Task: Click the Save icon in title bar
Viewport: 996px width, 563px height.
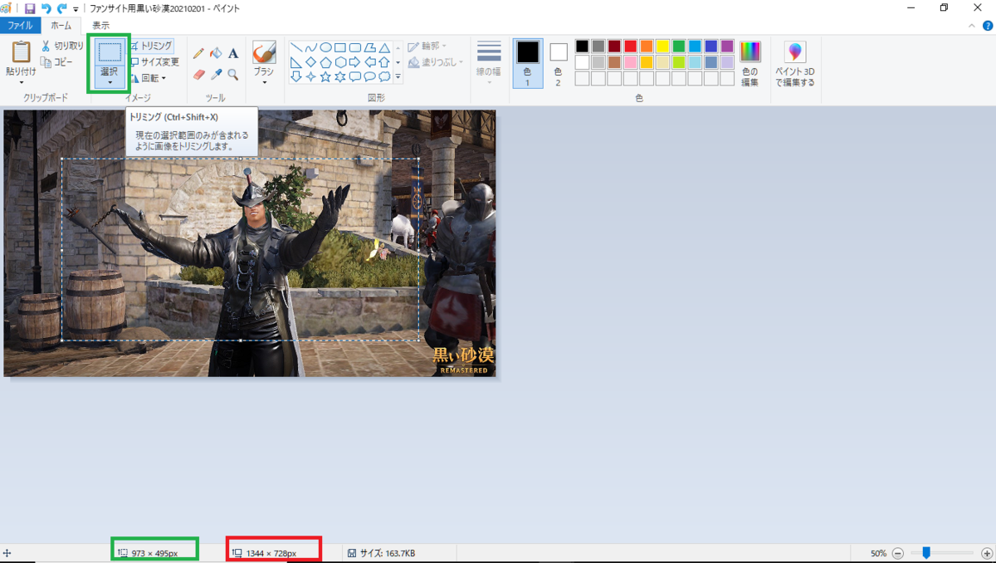Action: (x=30, y=7)
